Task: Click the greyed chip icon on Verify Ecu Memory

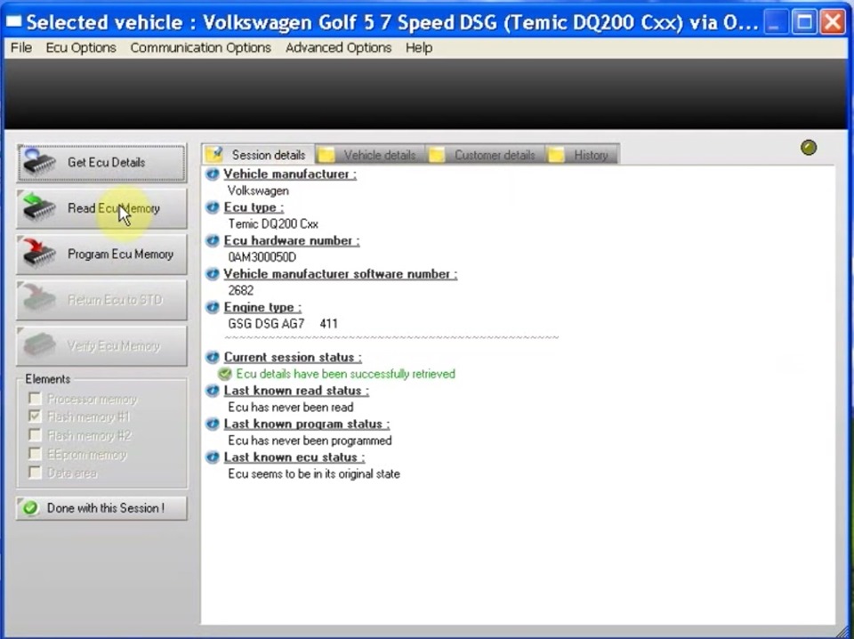Action: pyautogui.click(x=39, y=344)
